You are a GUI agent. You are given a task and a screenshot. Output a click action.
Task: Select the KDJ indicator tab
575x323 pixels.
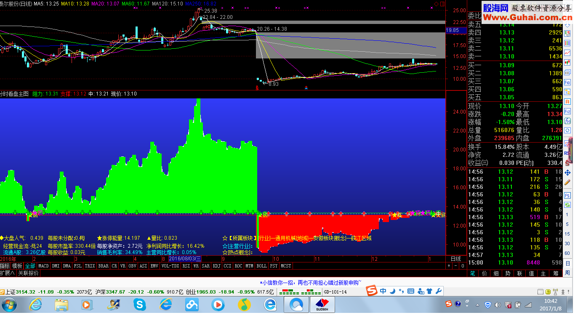point(217,266)
